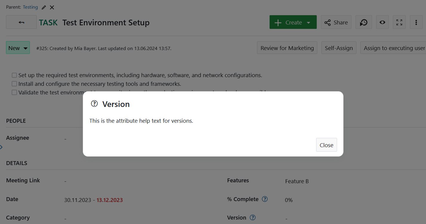Self-Assign this task
Viewport: 426px width, 224px height.
[x=339, y=48]
